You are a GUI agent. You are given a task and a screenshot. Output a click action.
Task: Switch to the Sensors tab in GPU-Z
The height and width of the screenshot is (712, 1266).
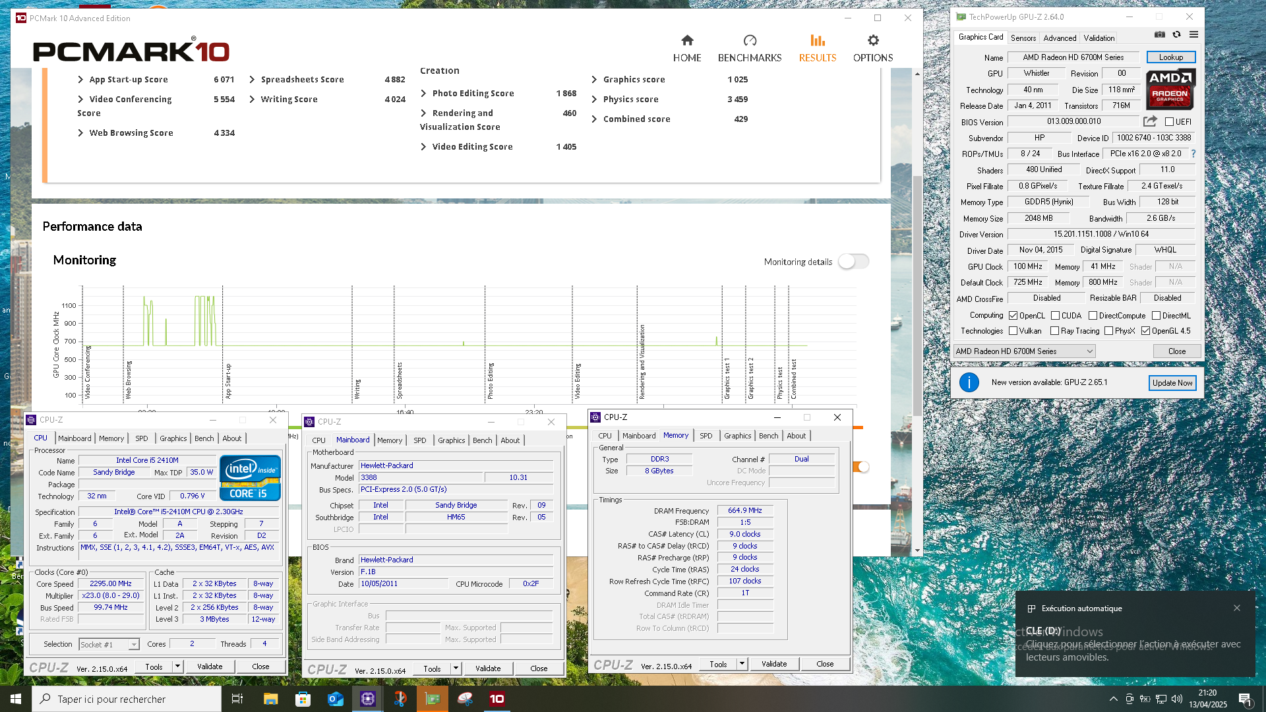1023,38
